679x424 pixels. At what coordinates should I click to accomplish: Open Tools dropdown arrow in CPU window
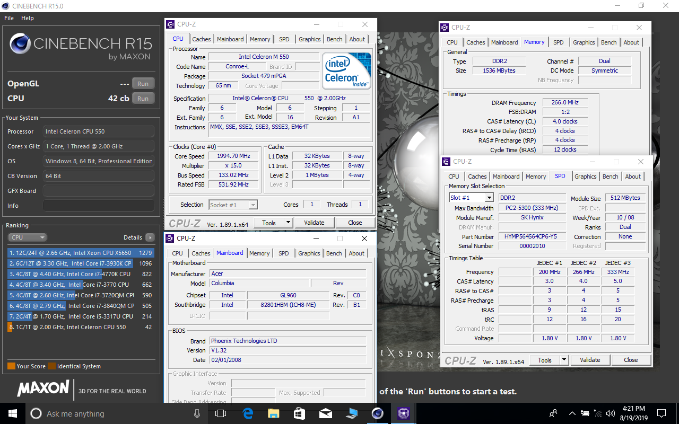click(289, 223)
